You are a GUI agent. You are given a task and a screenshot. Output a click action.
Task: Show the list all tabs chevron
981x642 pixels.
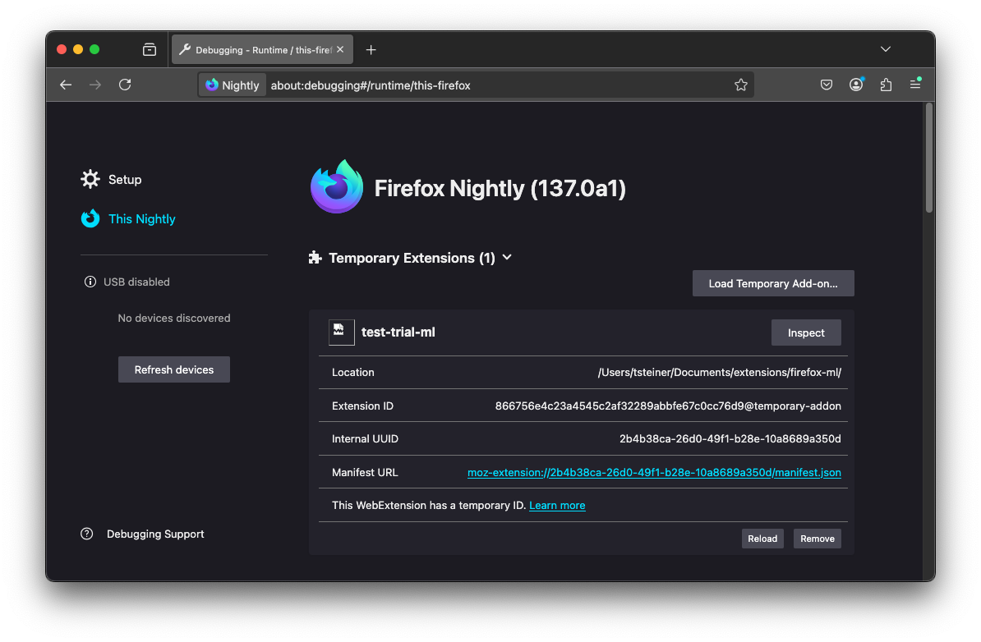click(885, 49)
